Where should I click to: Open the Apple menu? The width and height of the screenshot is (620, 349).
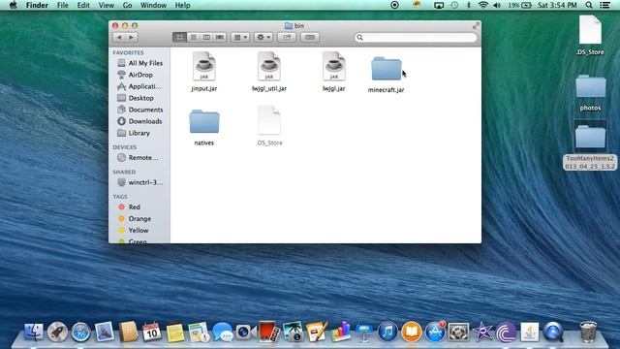click(x=13, y=5)
